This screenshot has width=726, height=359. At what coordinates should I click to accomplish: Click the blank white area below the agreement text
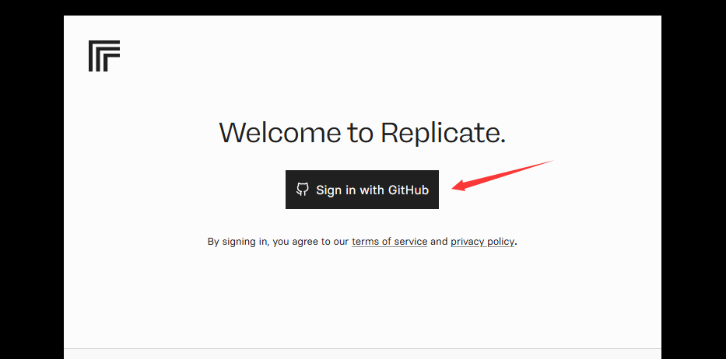click(363, 296)
